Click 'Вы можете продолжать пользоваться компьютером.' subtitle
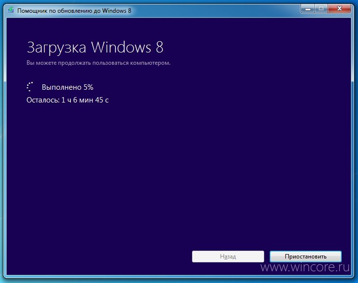The width and height of the screenshot is (358, 283). click(98, 63)
